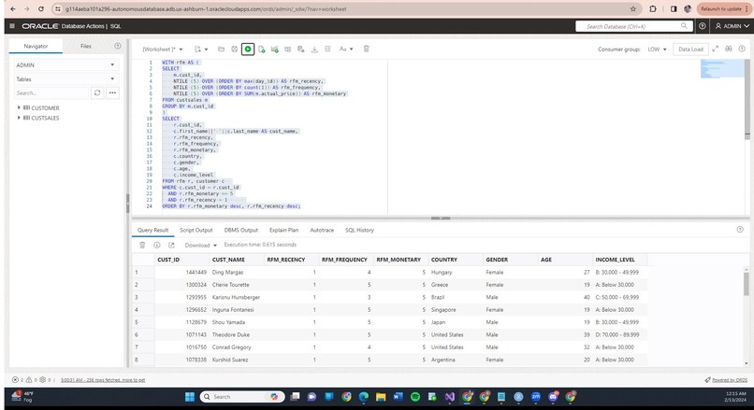Open the header help icon

pos(702,26)
